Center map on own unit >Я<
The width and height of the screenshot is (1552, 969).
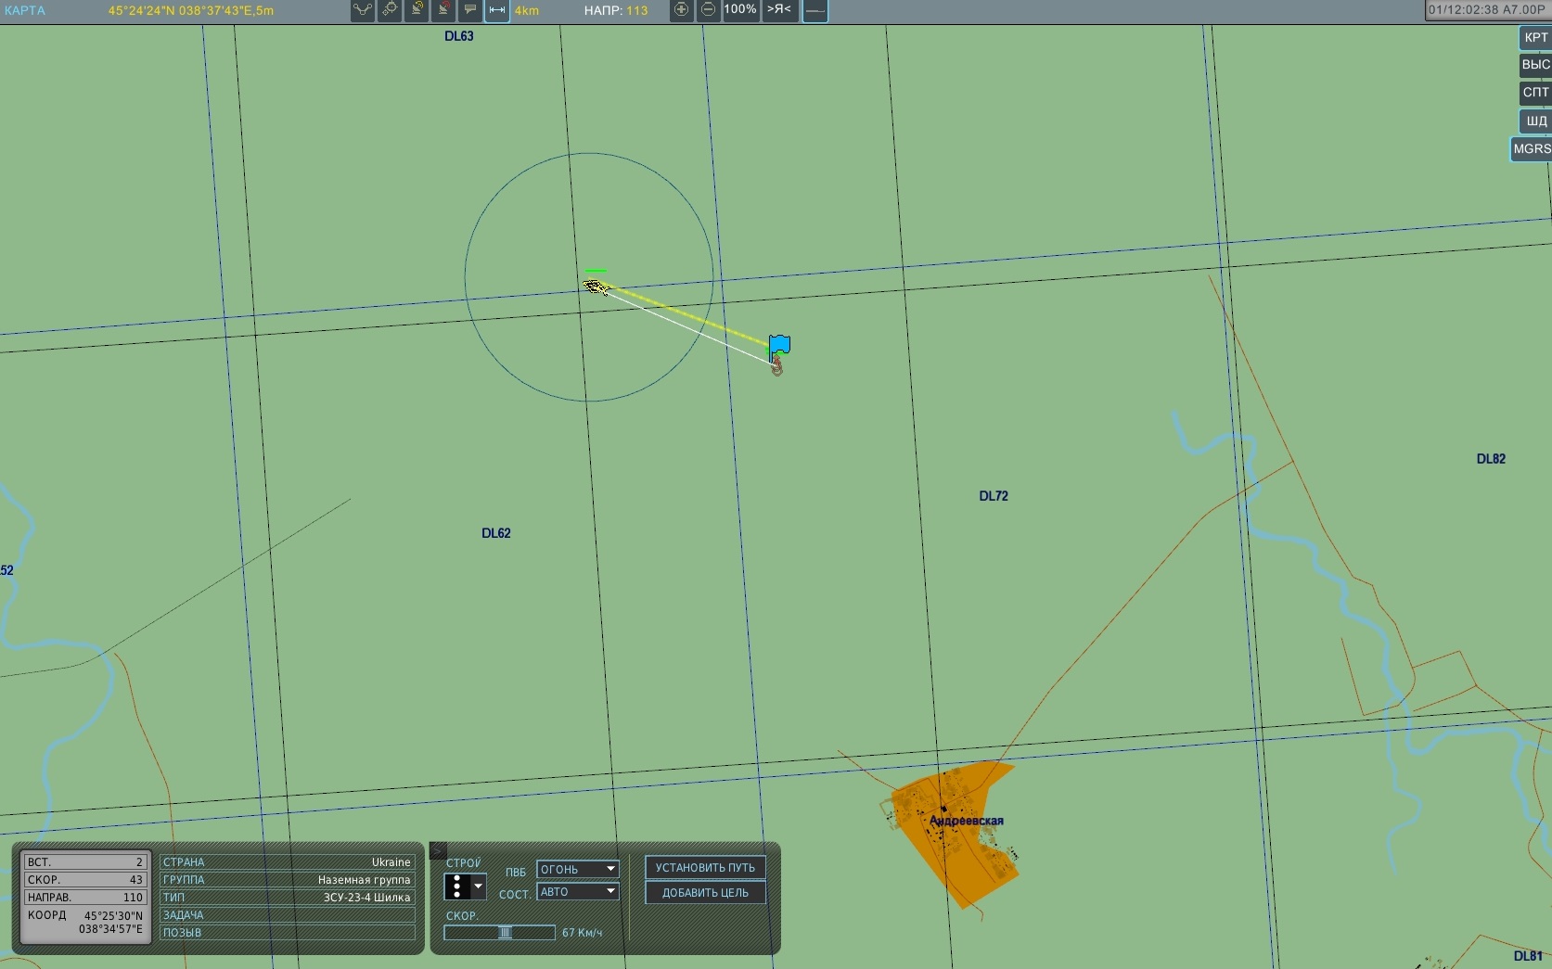coord(779,10)
